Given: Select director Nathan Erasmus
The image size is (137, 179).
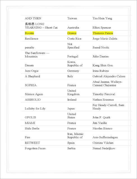Looking at the screenshot, I should [103, 100].
